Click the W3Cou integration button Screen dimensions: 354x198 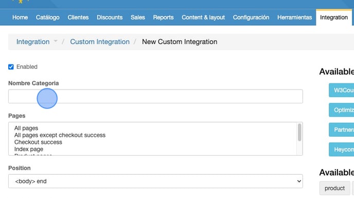pos(341,91)
